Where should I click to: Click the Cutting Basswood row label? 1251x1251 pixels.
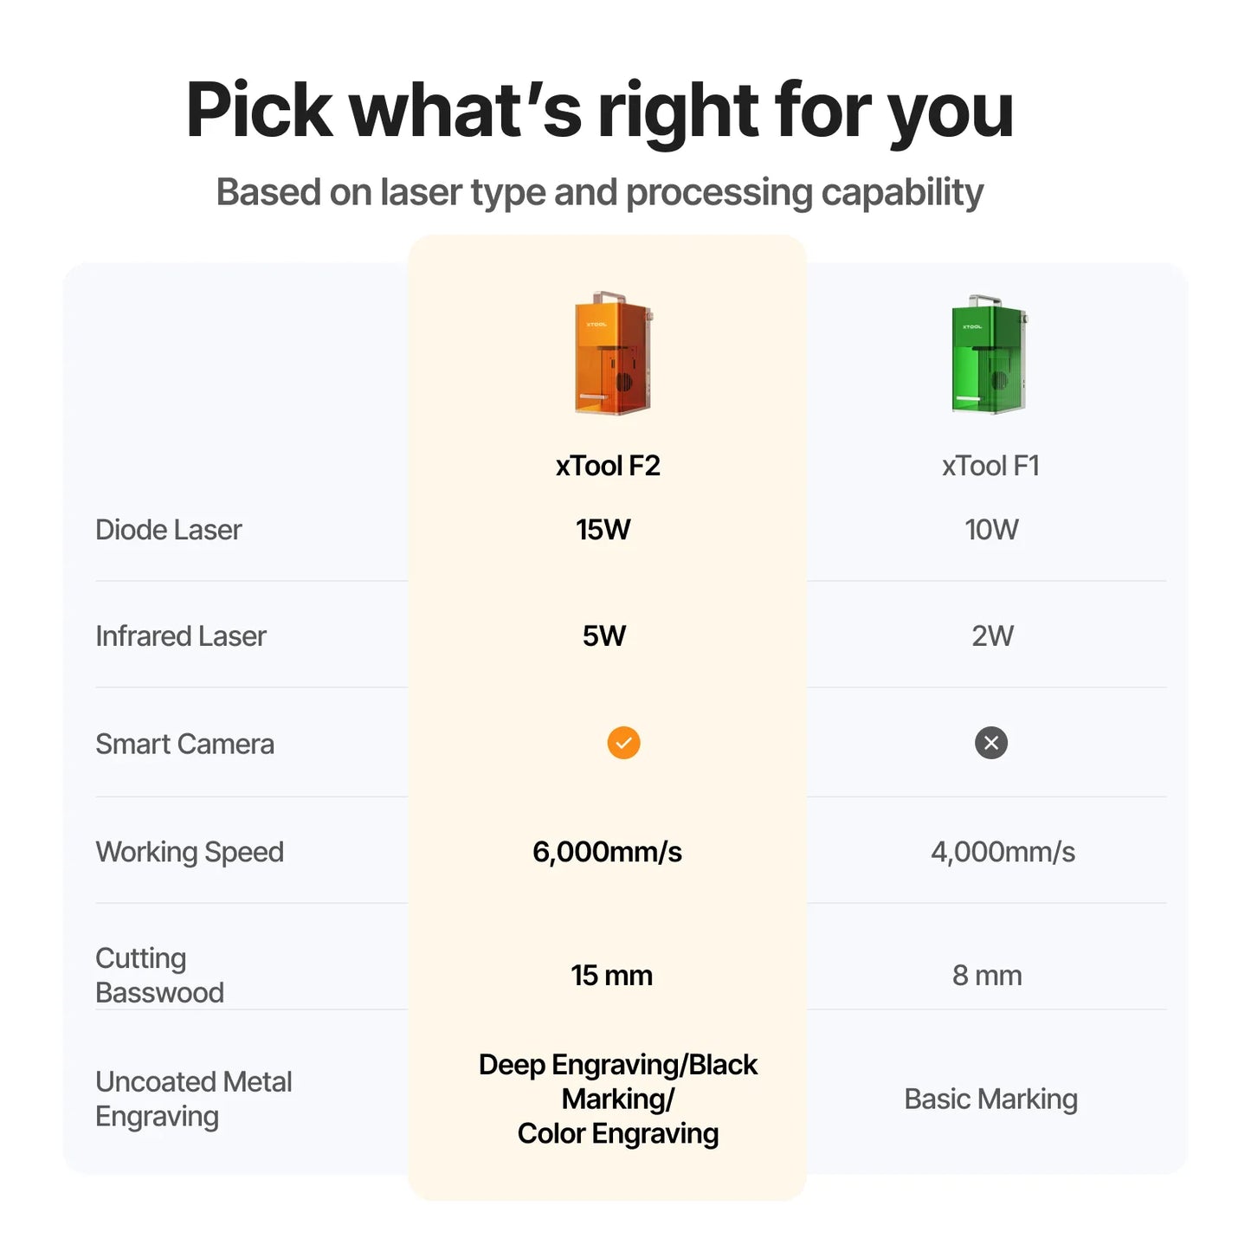point(159,975)
